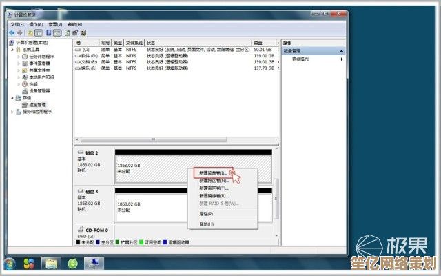Viewport: 441px width, 276px height.
Task: Collapse the 系统工具 (System Tools) tree node
Action: [x=12, y=49]
